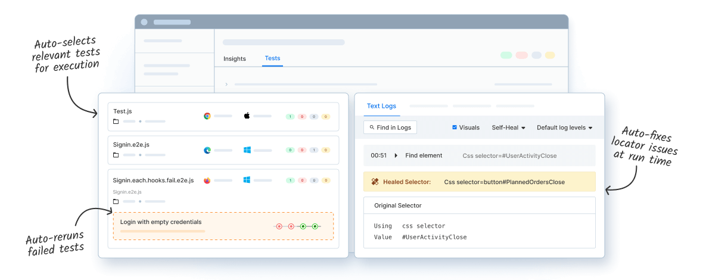The height and width of the screenshot is (280, 703).
Task: Click the folder icon in Signin.each.hooks.fail.e2e.js card
Action: click(116, 201)
